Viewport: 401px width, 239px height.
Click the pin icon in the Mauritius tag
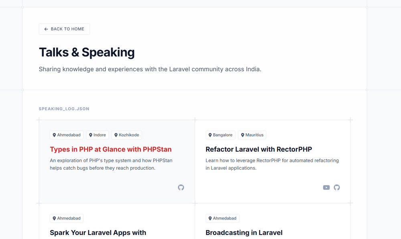242,135
